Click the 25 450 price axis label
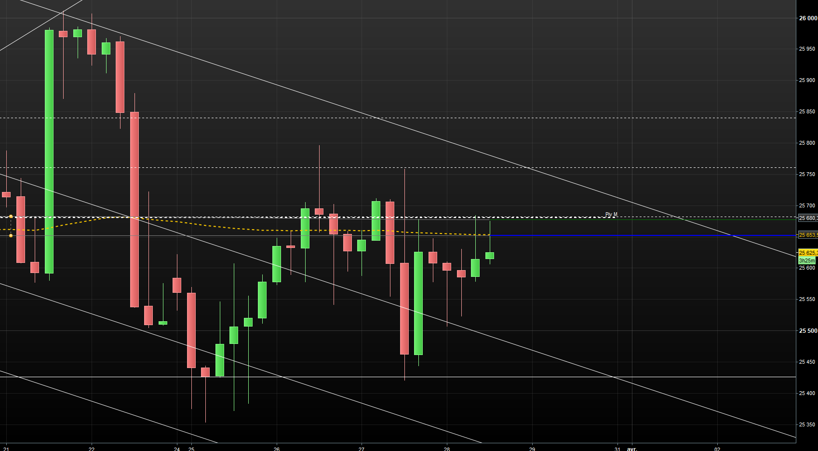The image size is (818, 451). click(x=807, y=362)
